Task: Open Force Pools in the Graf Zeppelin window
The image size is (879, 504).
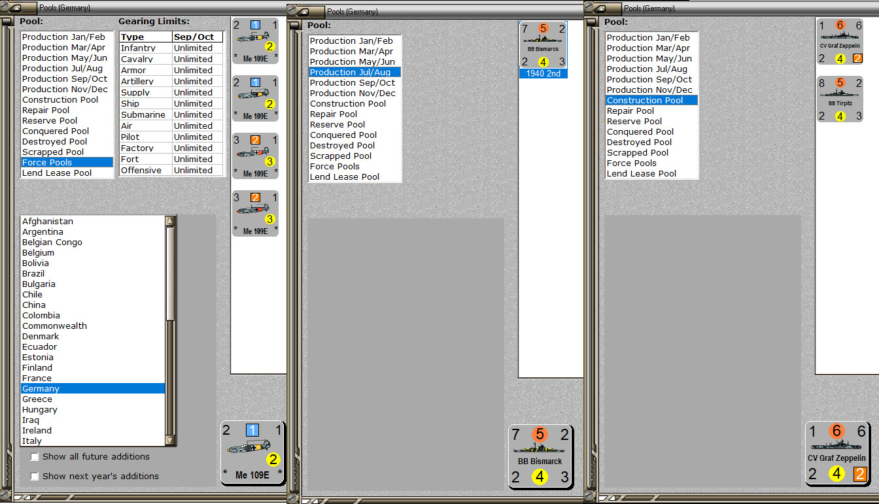Action: pyautogui.click(x=651, y=163)
